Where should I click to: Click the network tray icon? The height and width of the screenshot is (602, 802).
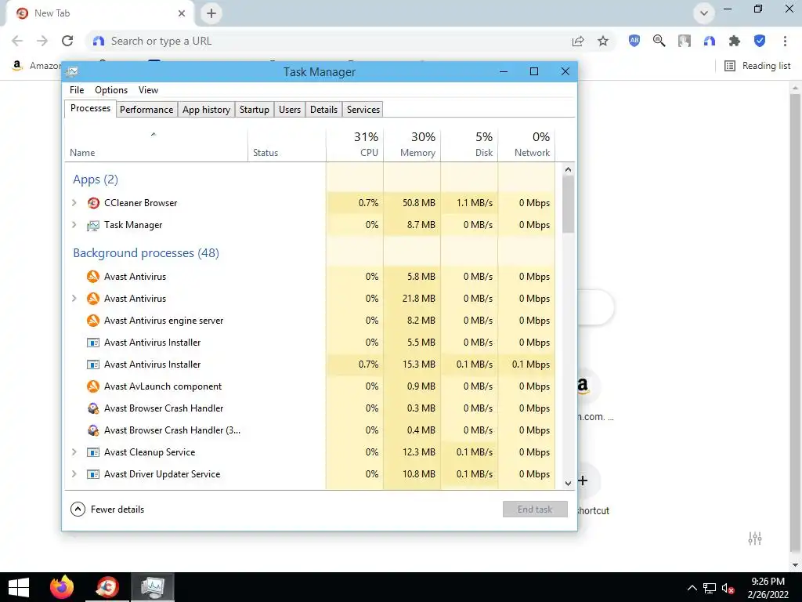[x=710, y=588]
